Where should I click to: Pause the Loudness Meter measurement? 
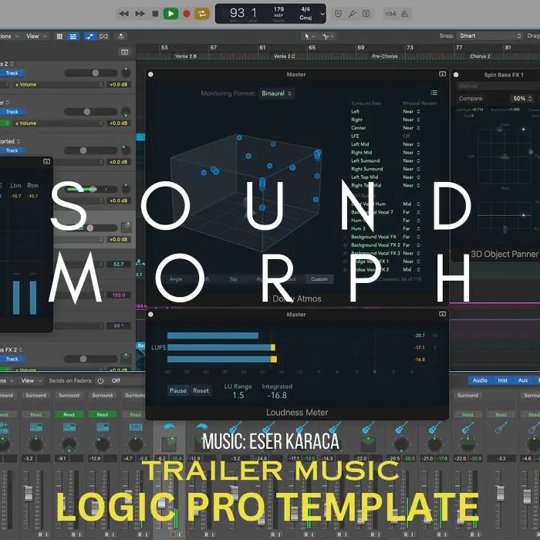[178, 390]
